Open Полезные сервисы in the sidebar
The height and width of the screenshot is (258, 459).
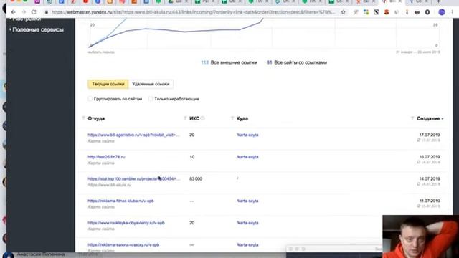pyautogui.click(x=38, y=29)
